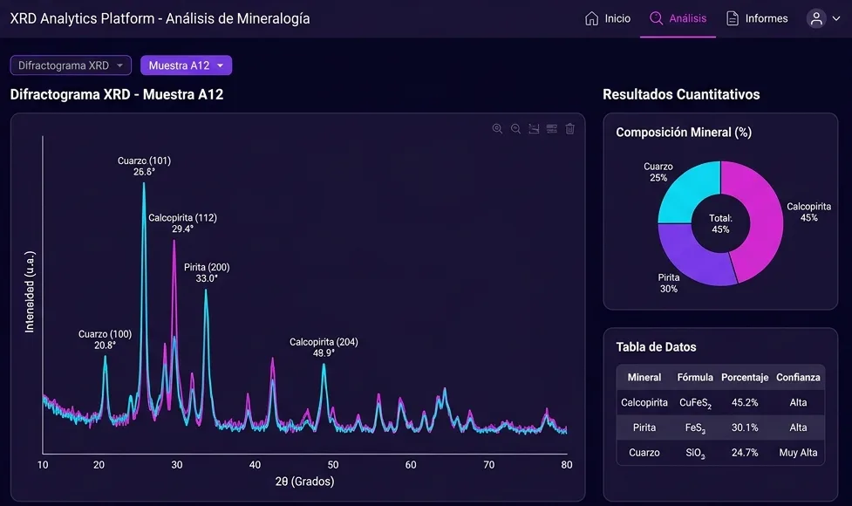Image resolution: width=852 pixels, height=506 pixels.
Task: Click the Cuarzo (101) peak label
Action: click(x=144, y=167)
